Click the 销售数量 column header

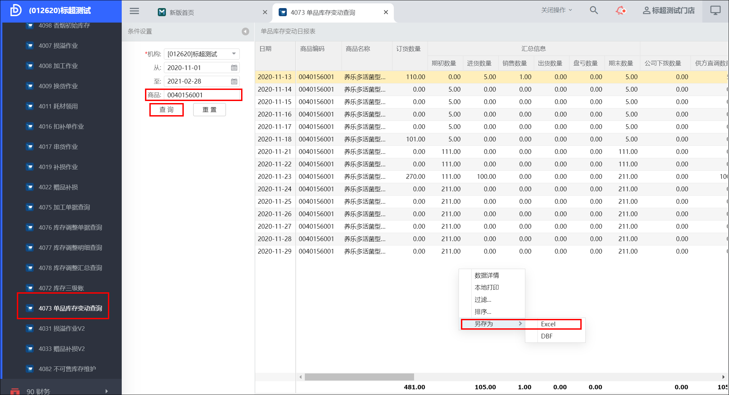pyautogui.click(x=516, y=63)
